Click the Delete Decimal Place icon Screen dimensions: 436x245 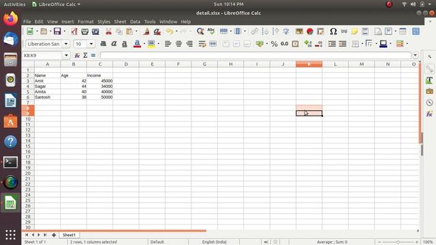pos(319,44)
